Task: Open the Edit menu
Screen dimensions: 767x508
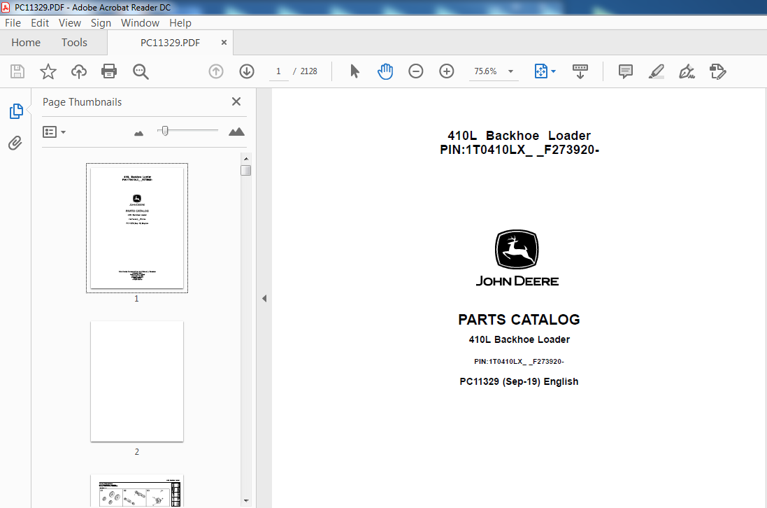Action: click(40, 23)
